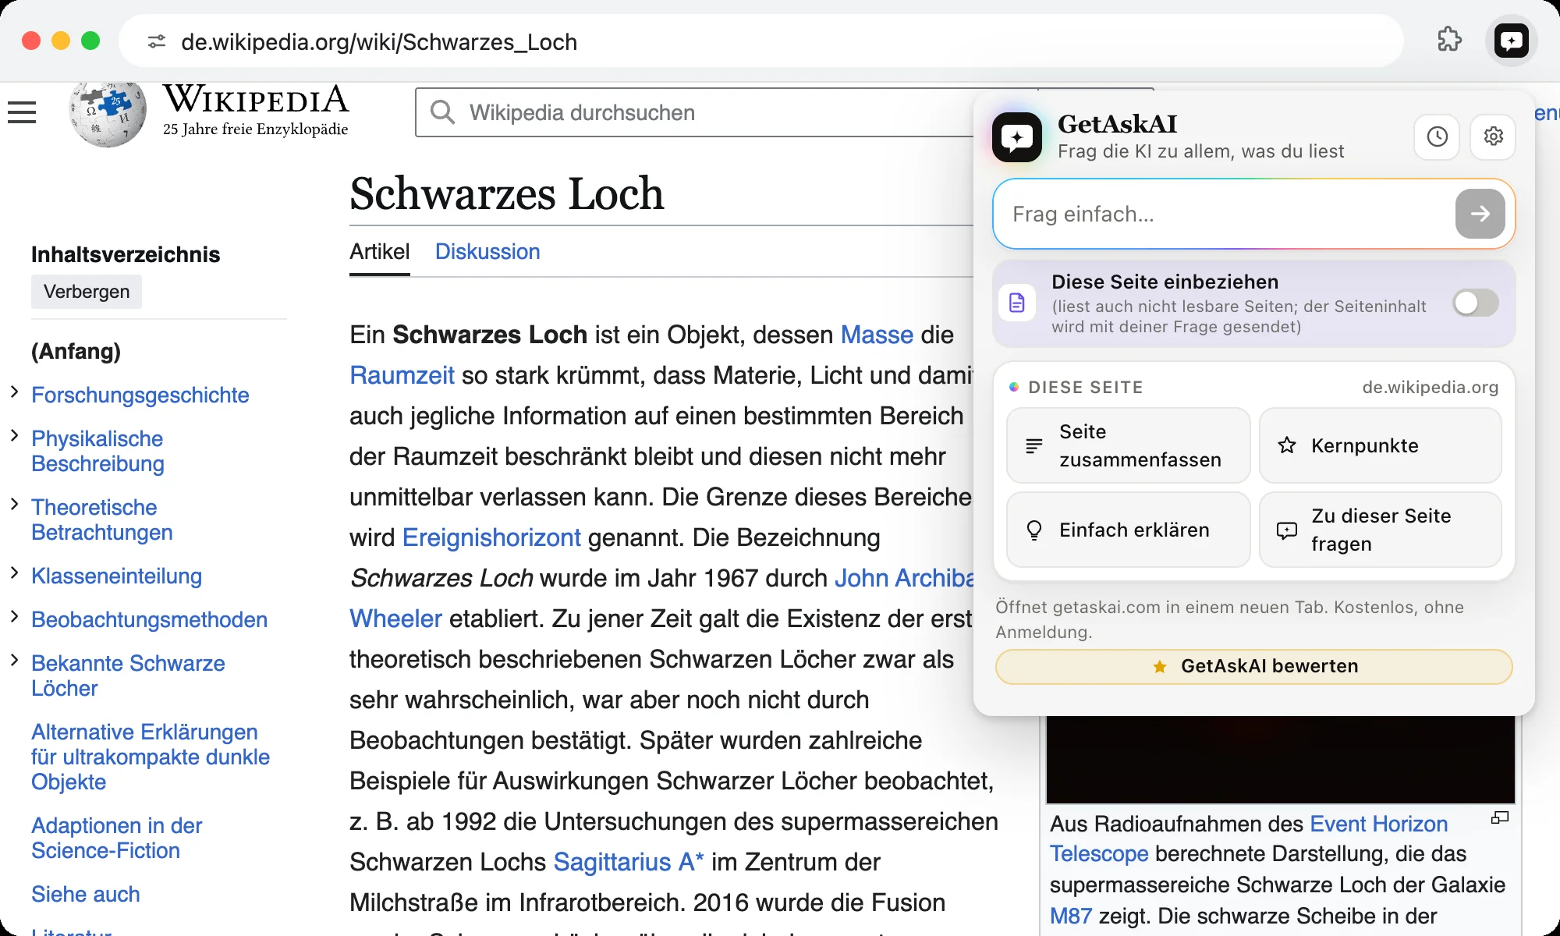Open the Ereignishorizont link
Image resolution: width=1560 pixels, height=936 pixels.
tap(491, 537)
